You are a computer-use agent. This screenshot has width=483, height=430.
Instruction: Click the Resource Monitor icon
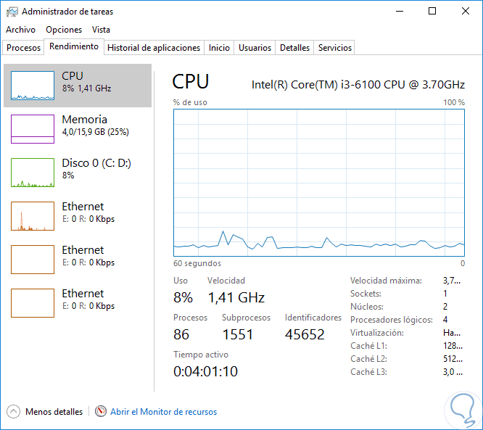101,411
